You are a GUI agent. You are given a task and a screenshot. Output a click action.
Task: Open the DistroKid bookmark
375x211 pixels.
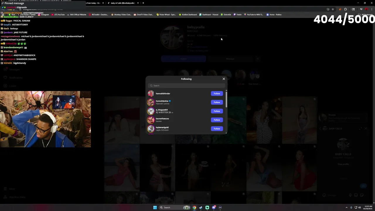point(226,14)
